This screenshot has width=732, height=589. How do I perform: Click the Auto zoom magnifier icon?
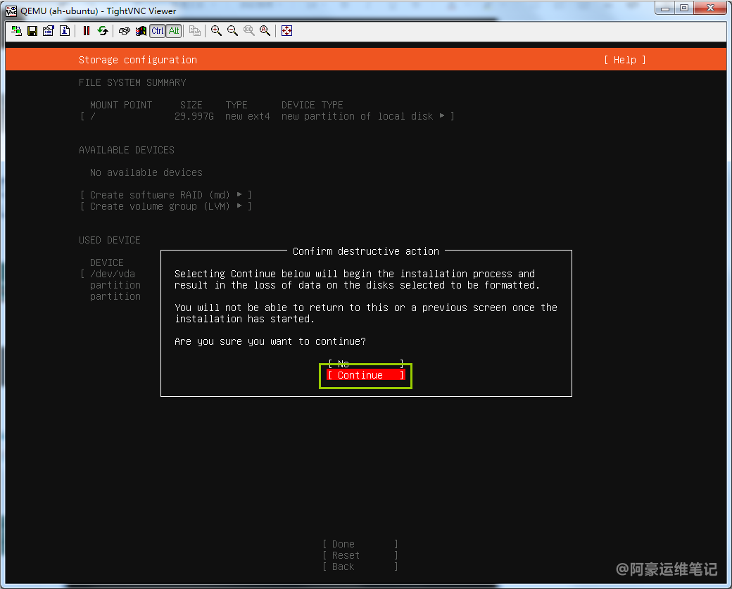pos(265,31)
